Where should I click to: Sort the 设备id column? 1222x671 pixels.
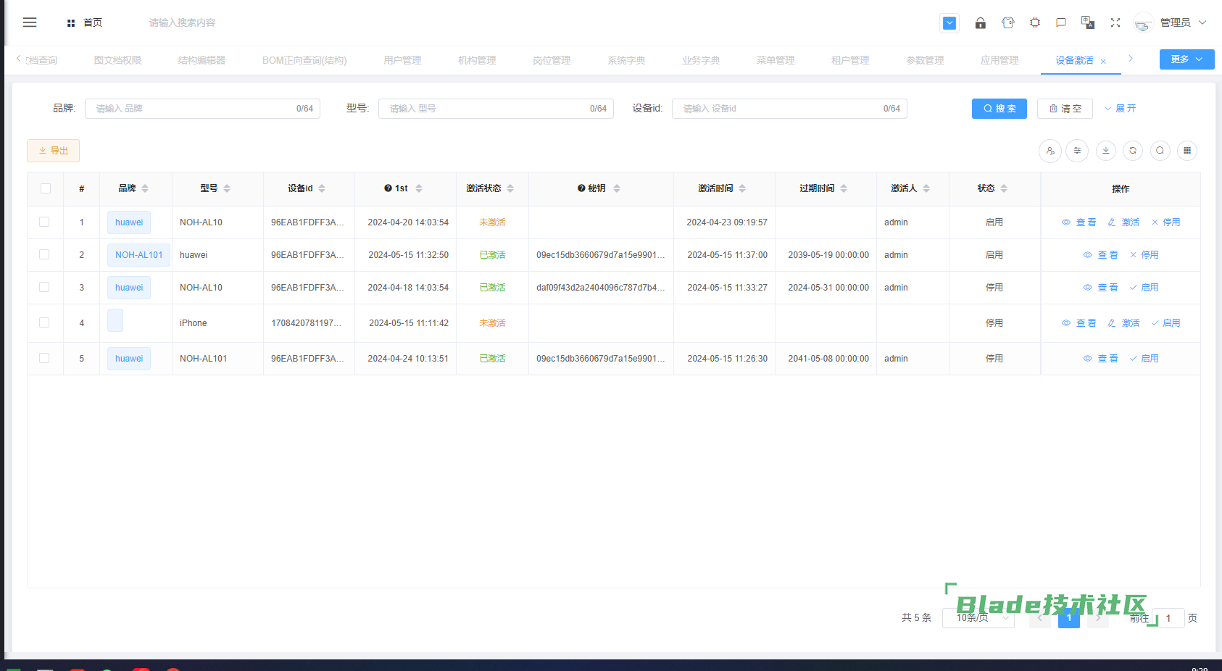(x=322, y=188)
